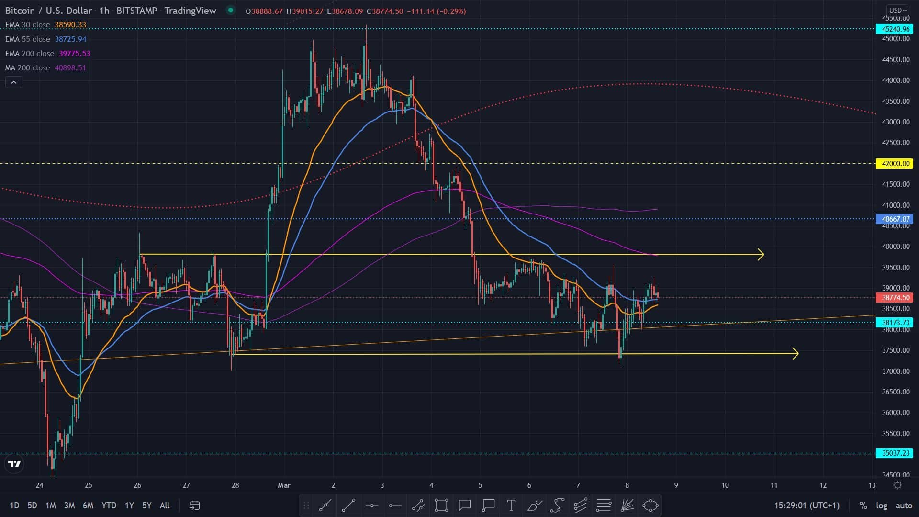This screenshot has width=919, height=517.
Task: Select the upper yellow arrow line at 39800
Action: [451, 254]
